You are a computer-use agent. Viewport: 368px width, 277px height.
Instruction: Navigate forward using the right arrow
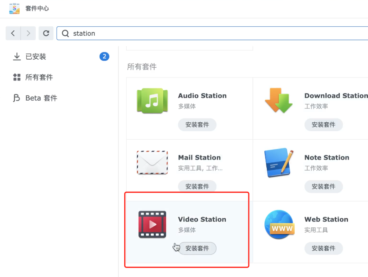(x=27, y=33)
